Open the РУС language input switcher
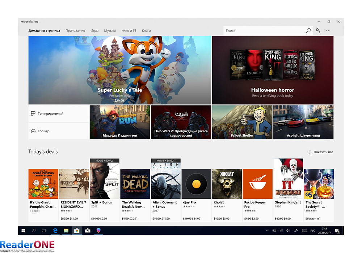This screenshot has height=253, width=362. tap(313, 231)
